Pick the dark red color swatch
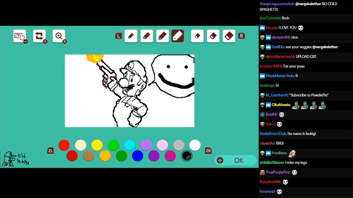This screenshot has width=353, height=198. pos(72,156)
